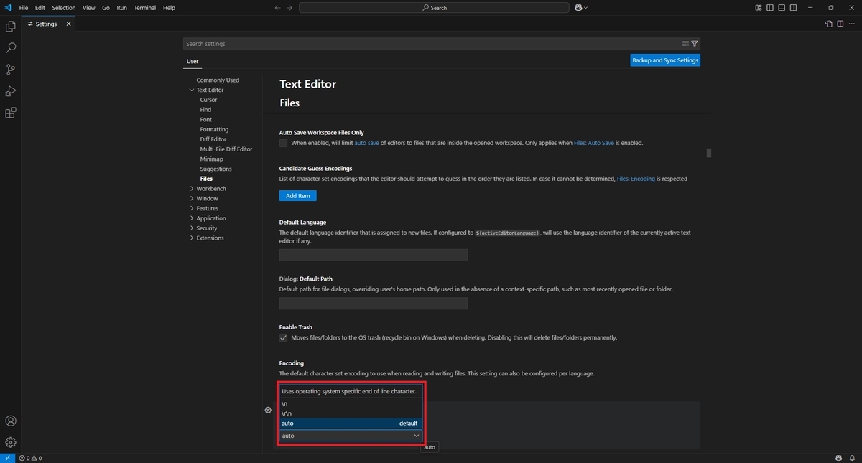Open the Explorer view in activity bar
The height and width of the screenshot is (463, 862).
11,27
